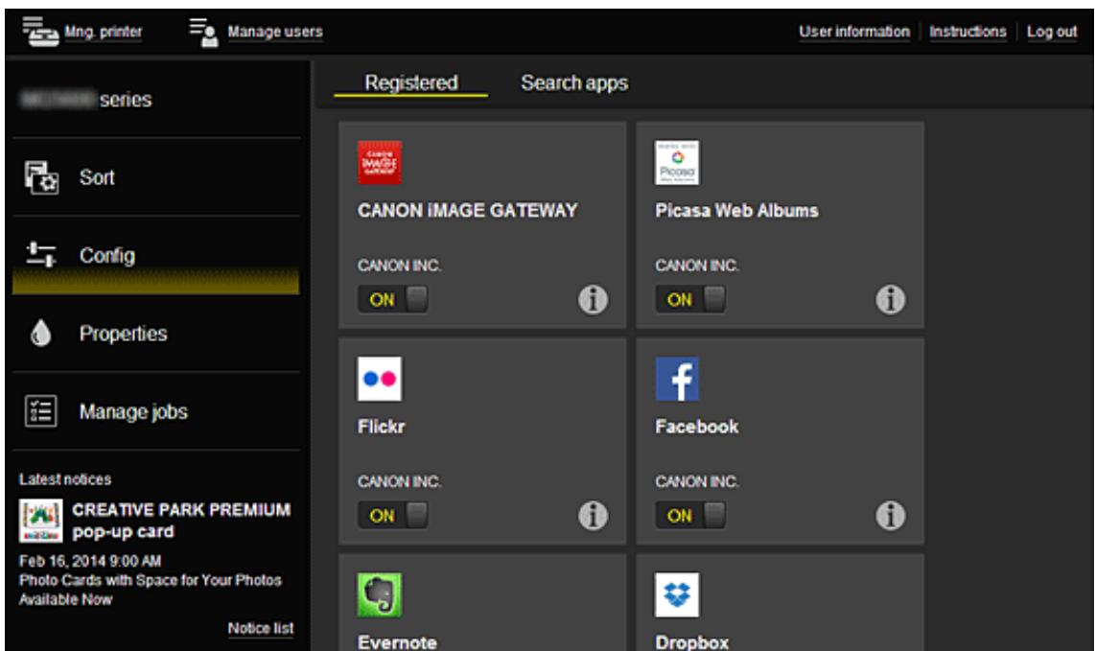Open the Notice list link
The height and width of the screenshot is (651, 1095).
261,628
